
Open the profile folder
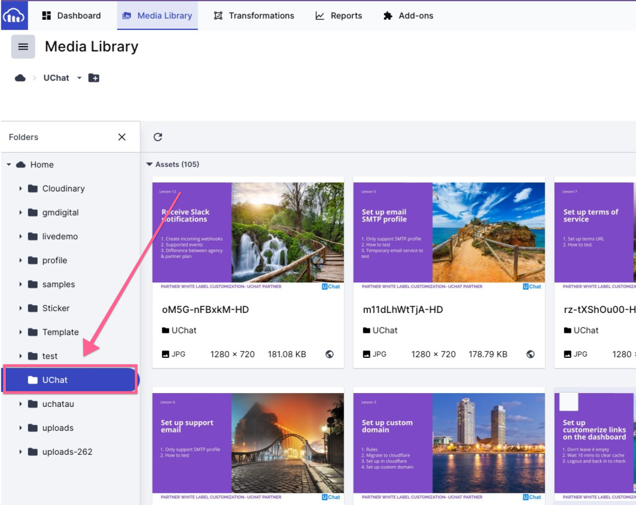click(x=55, y=260)
